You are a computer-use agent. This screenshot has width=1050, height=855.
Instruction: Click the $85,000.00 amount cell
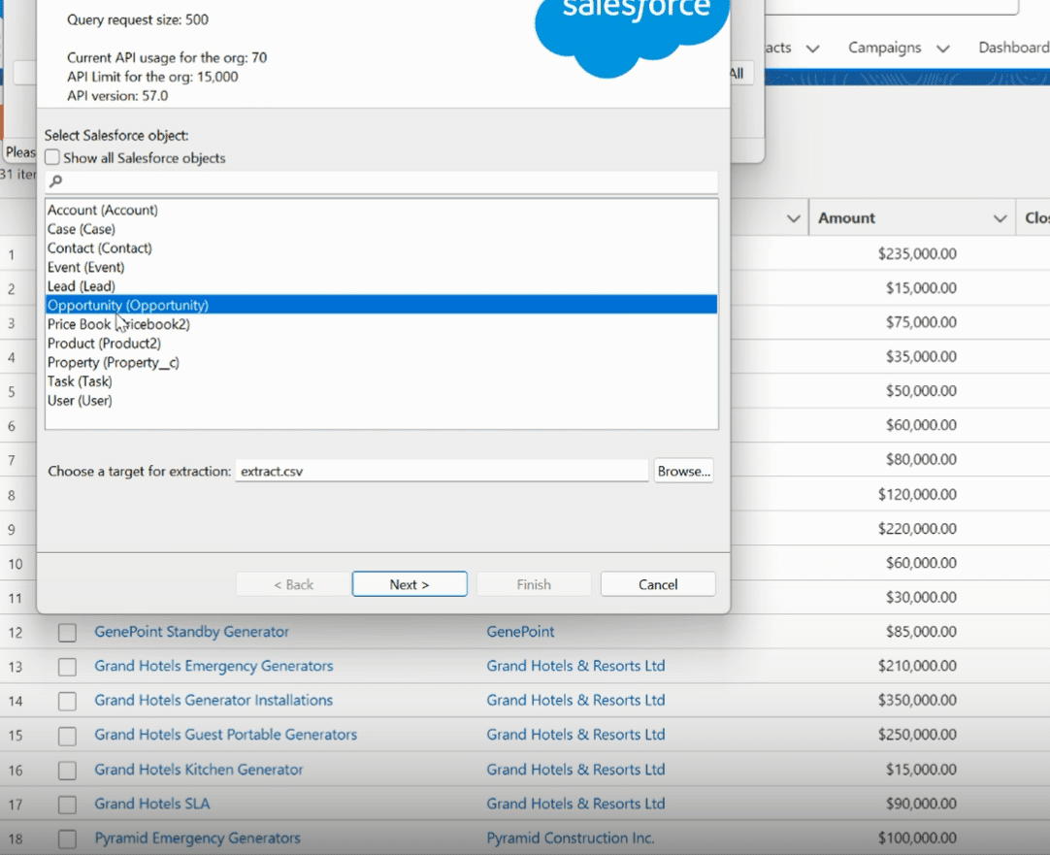pos(921,632)
